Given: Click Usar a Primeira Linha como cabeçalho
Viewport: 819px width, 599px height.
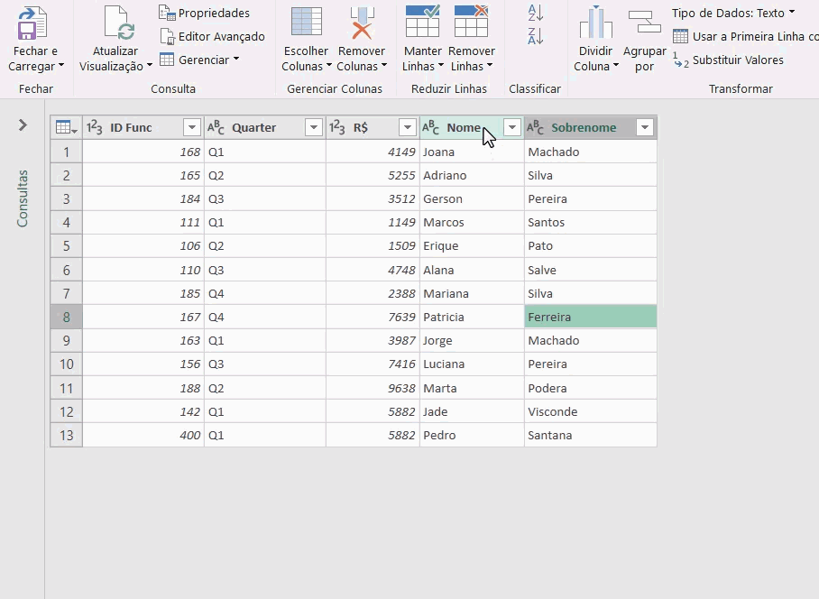Looking at the screenshot, I should point(747,36).
